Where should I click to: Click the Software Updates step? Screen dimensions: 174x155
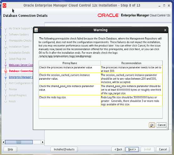[x=19, y=34]
